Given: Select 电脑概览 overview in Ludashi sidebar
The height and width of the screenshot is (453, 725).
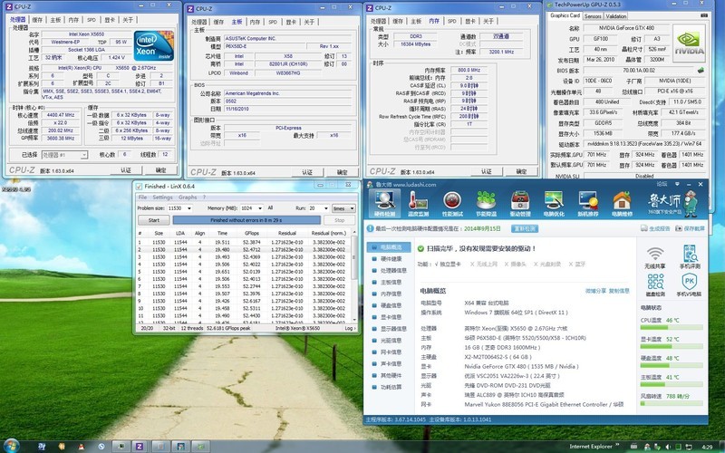Looking at the screenshot, I should [x=389, y=247].
